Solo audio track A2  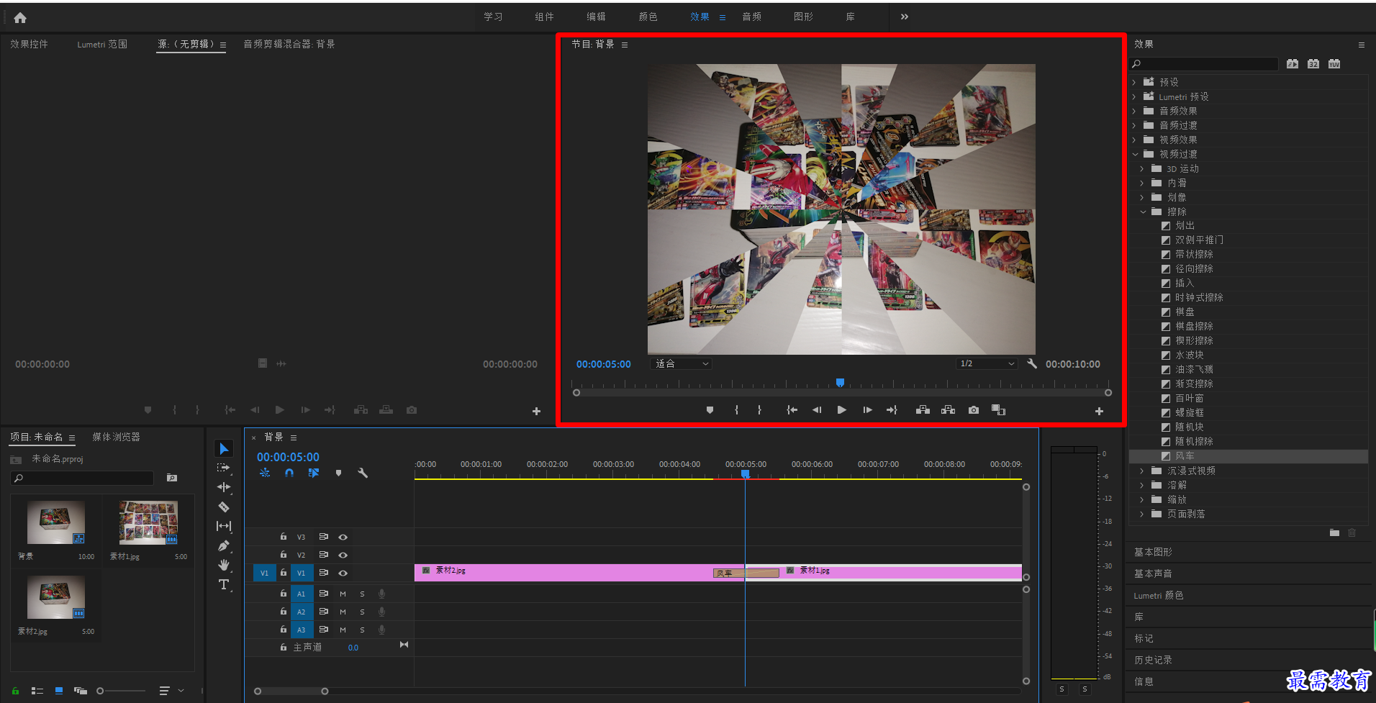pos(362,612)
